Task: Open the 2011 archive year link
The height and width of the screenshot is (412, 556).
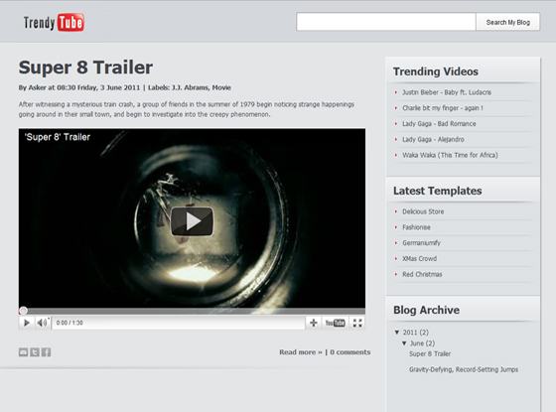Action: 410,333
